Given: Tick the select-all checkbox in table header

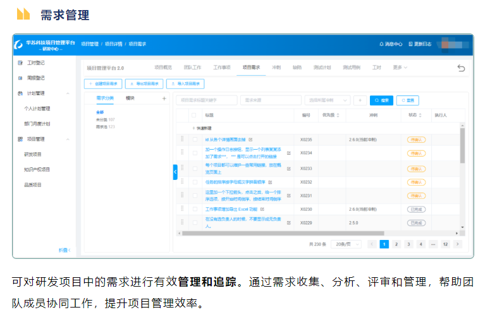Looking at the screenshot, I should [x=194, y=115].
